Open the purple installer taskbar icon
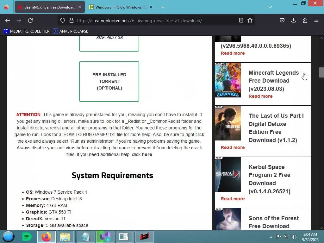324x243 pixels. 105,237
